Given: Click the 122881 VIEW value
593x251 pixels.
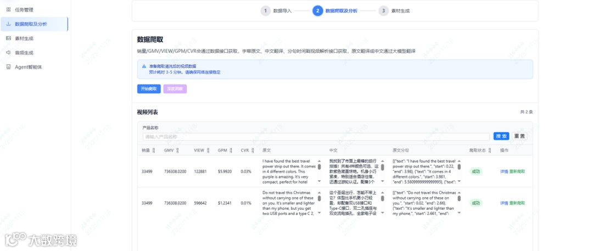Looking at the screenshot, I should (x=200, y=171).
